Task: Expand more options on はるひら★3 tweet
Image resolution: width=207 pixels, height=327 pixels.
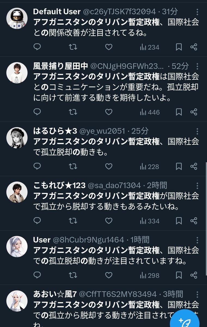Action: [x=197, y=131]
